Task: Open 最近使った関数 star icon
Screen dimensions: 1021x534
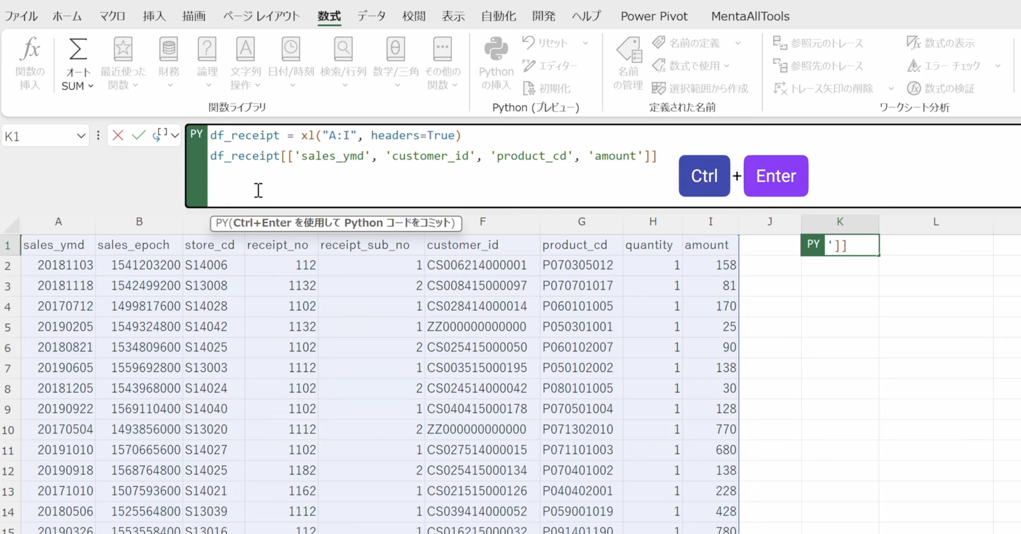Action: 123,49
